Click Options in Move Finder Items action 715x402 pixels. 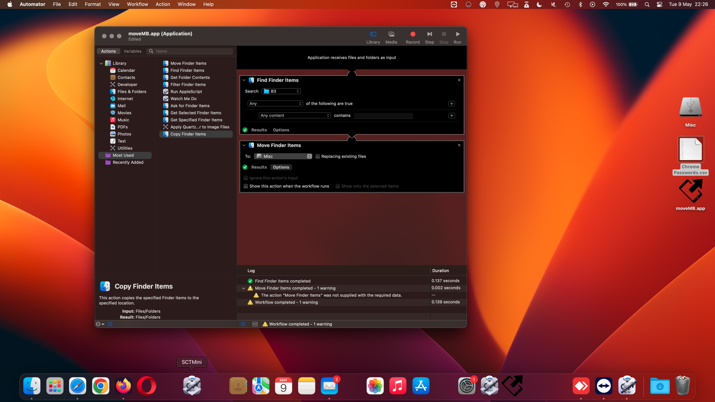281,167
